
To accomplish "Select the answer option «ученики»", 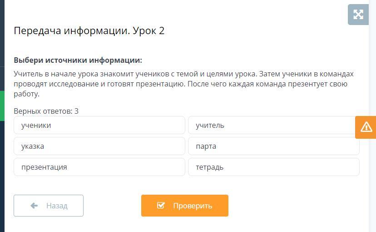I will 99,125.
